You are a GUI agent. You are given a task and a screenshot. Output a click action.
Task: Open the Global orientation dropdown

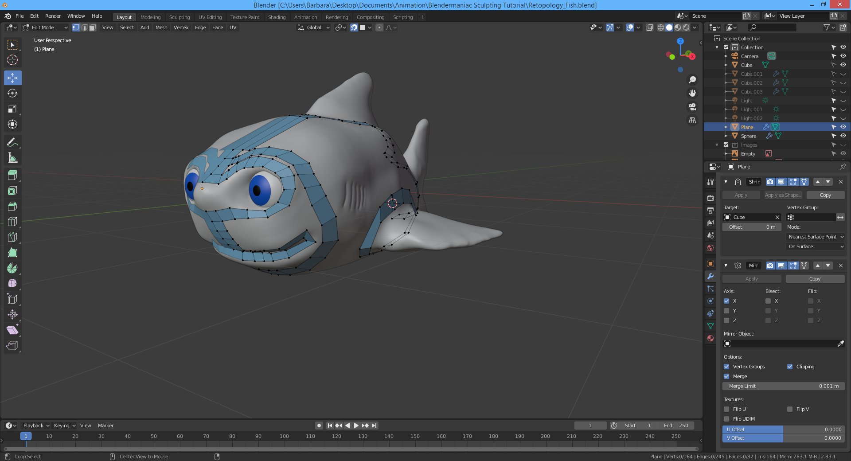click(314, 27)
